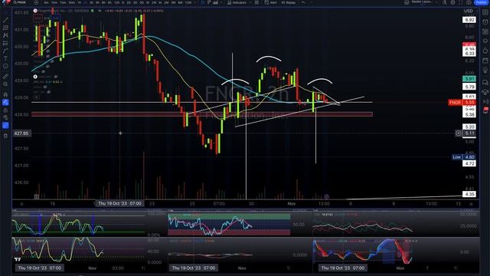
Task: Open indicator templates icon
Action: click(x=256, y=2)
